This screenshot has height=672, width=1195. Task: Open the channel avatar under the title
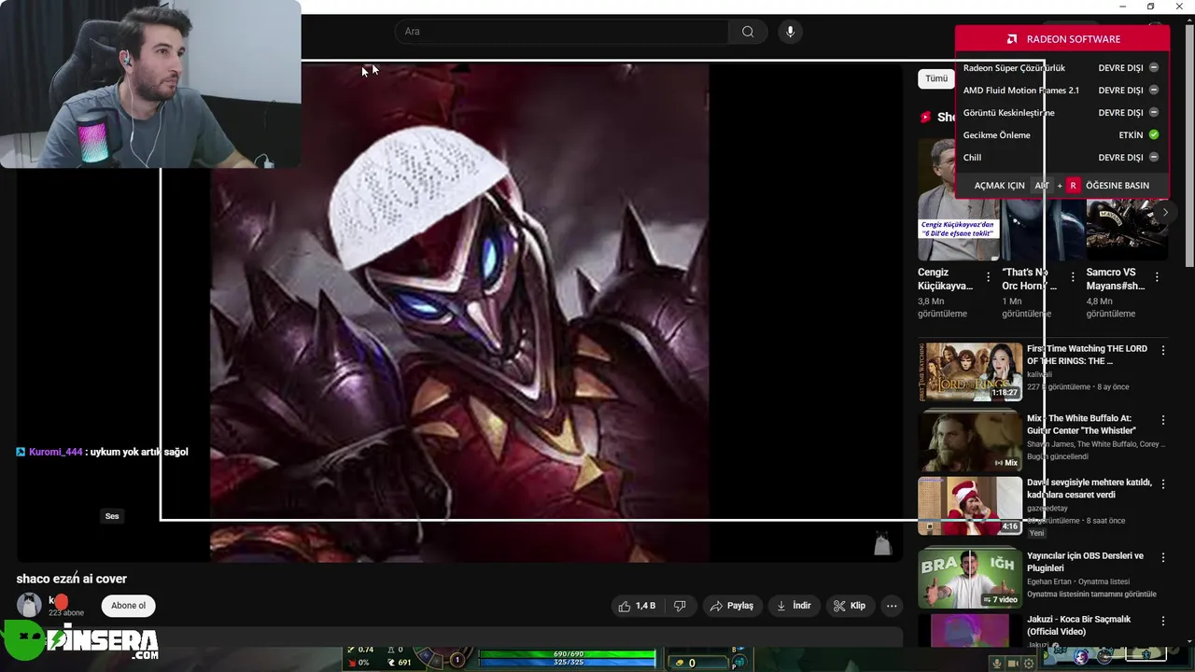tap(29, 605)
